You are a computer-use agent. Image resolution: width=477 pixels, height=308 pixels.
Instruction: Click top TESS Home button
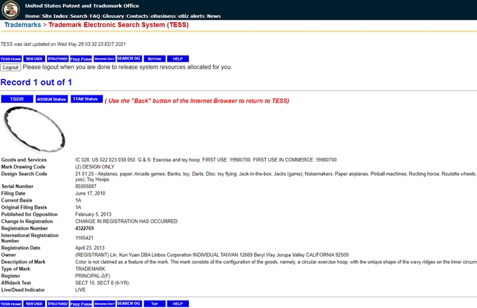[11, 59]
